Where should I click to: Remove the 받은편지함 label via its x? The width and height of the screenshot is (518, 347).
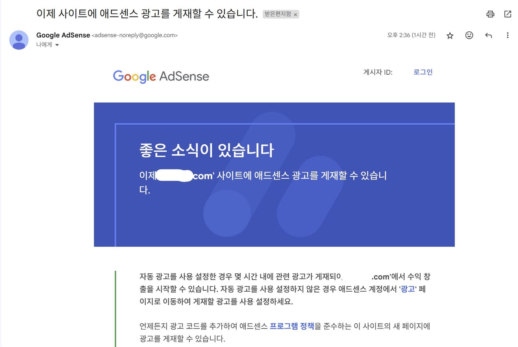(x=295, y=14)
